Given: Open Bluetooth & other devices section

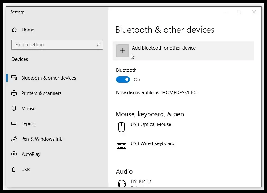Looking at the screenshot, I should coord(48,78).
